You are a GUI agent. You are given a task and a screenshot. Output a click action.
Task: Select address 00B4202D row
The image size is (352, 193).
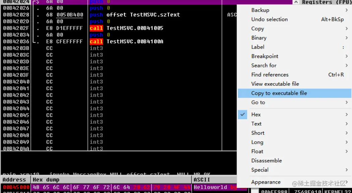tap(16, 21)
